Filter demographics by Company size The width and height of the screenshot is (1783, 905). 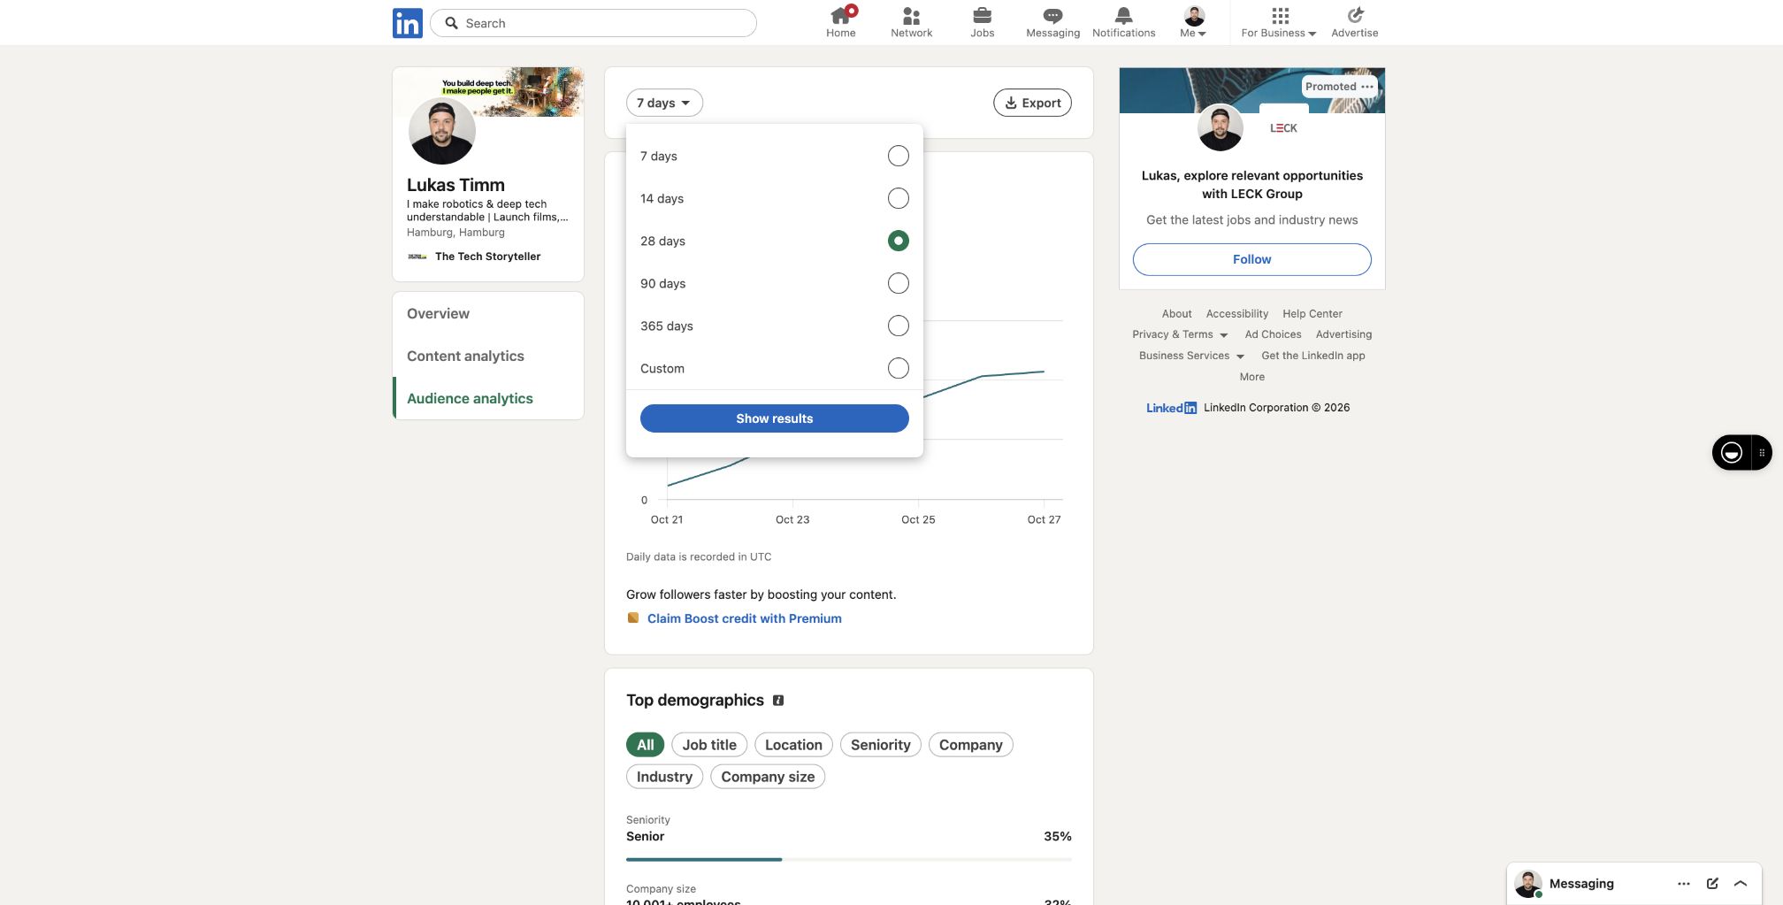pyautogui.click(x=768, y=777)
